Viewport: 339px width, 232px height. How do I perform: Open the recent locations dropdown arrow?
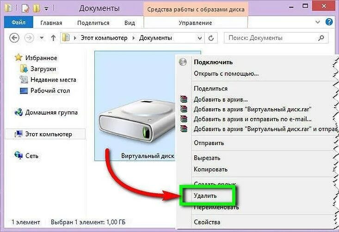(42, 38)
